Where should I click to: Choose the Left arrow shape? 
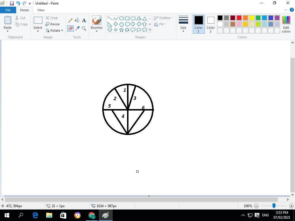click(x=139, y=24)
